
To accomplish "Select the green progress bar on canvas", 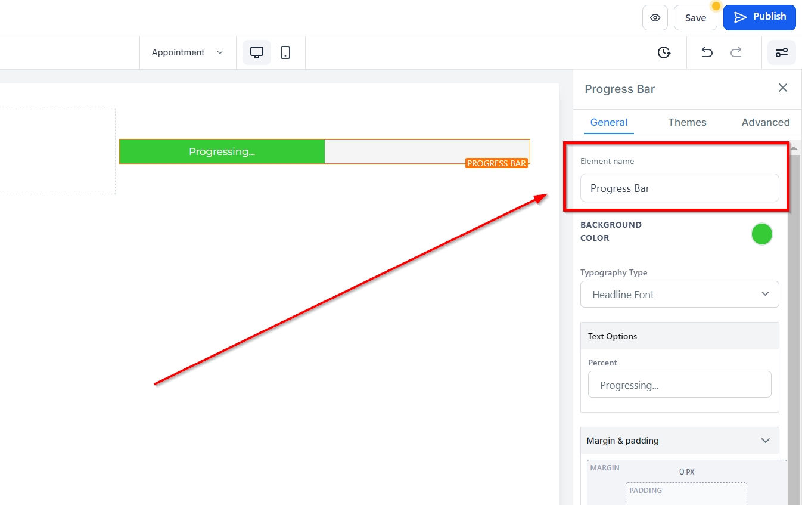I will (x=222, y=151).
